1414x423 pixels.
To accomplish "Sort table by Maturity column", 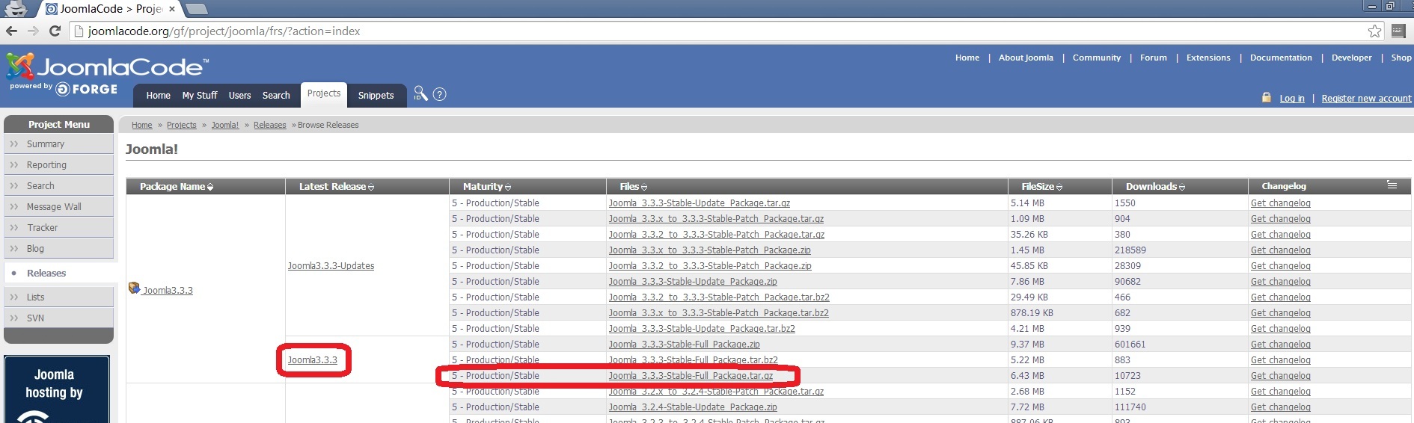I will (486, 187).
